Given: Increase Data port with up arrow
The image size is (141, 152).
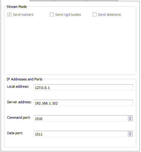Looking at the screenshot, I should coord(130,133).
